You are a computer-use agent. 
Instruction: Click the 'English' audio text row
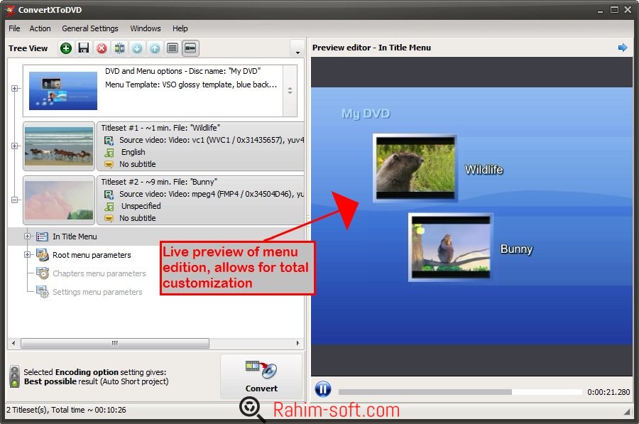tap(133, 152)
